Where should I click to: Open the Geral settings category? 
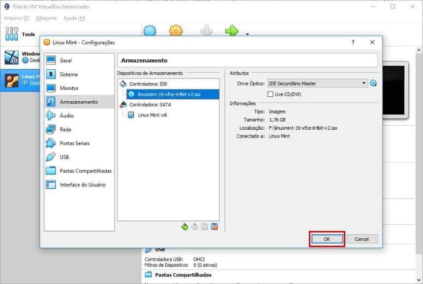[x=79, y=60]
